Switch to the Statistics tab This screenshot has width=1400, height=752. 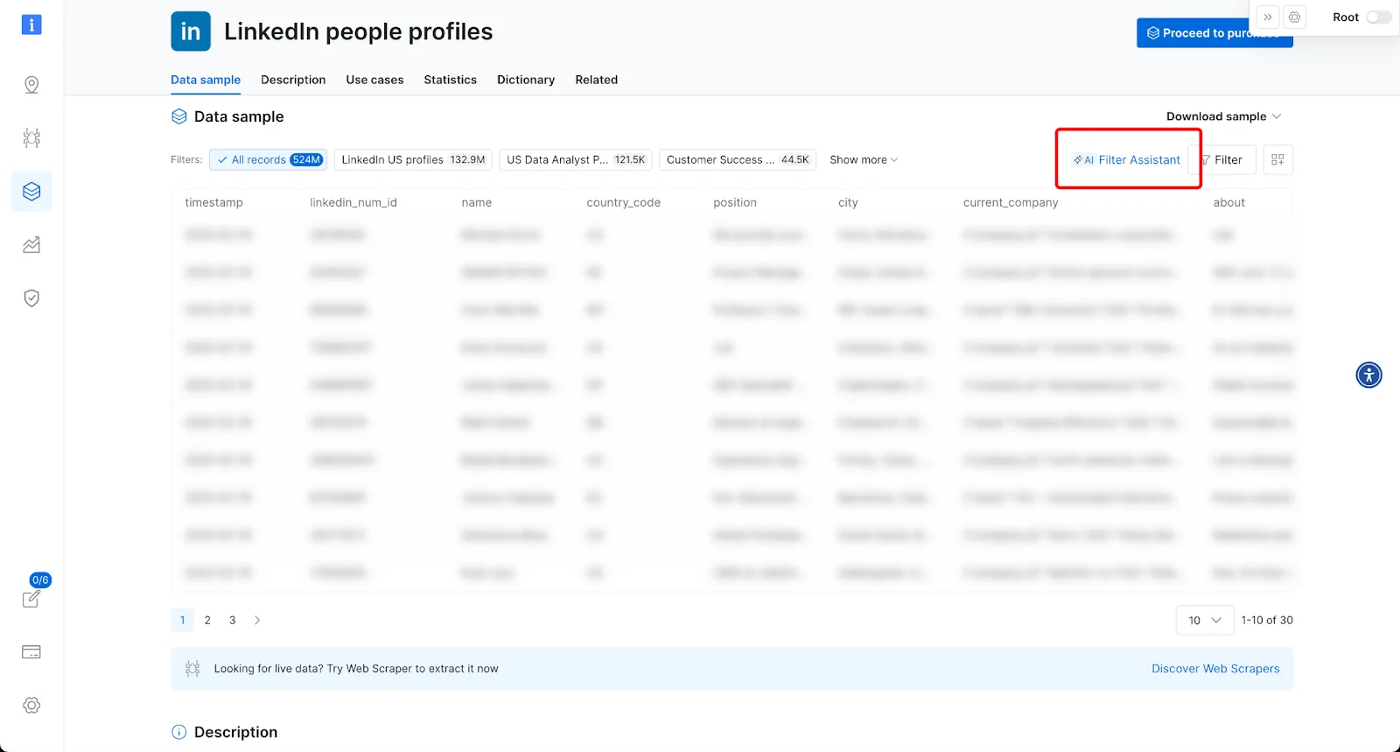coord(451,80)
